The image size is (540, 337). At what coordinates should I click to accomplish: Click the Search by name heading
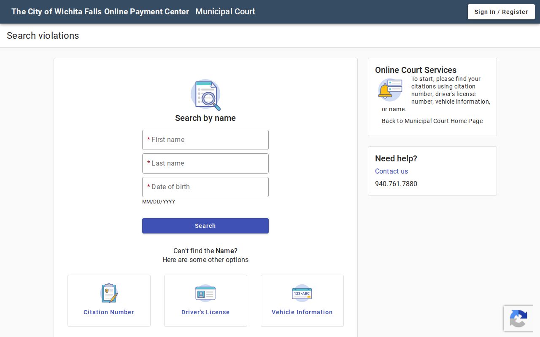205,118
